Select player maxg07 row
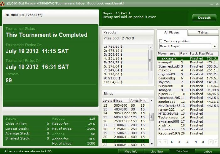 point(188,70)
